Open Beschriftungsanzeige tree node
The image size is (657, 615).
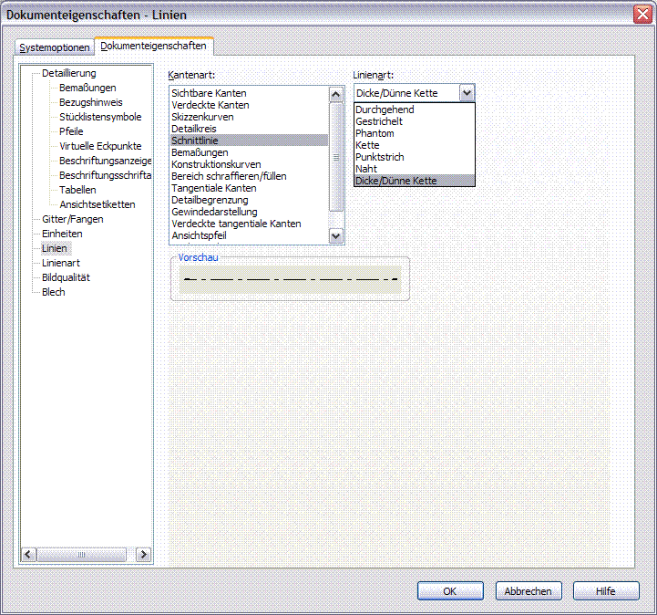pos(105,161)
